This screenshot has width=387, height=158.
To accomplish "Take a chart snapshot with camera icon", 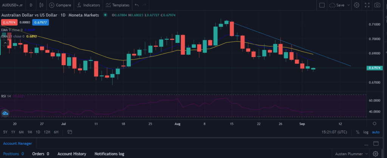I will (377, 5).
